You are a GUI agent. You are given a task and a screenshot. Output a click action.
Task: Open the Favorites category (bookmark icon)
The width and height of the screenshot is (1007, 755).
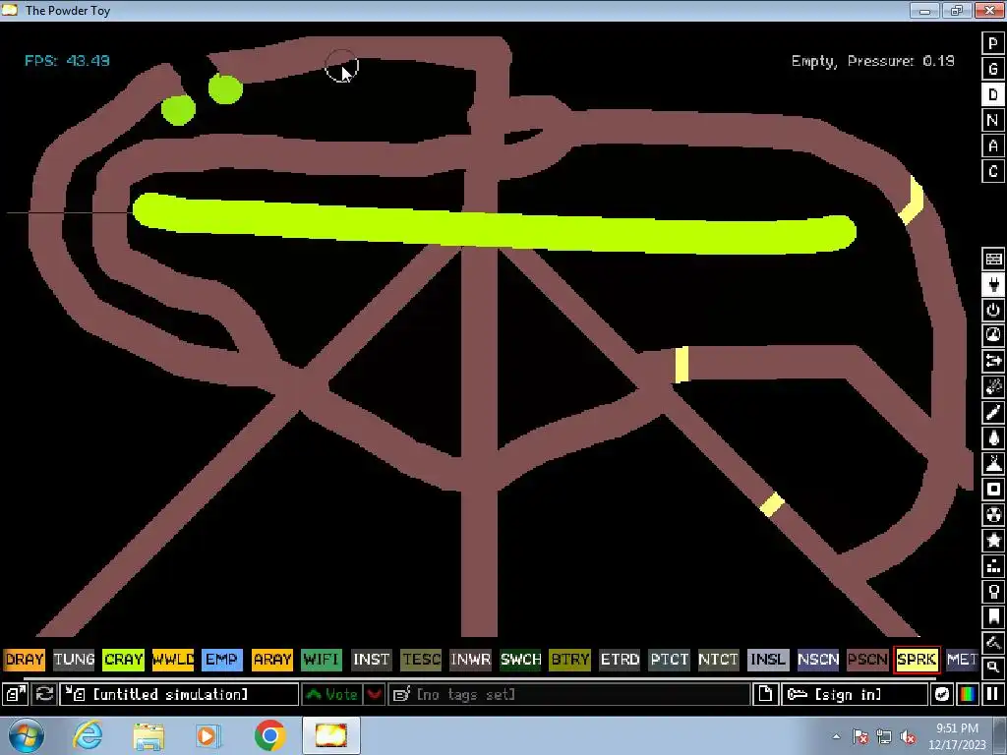pyautogui.click(x=993, y=617)
